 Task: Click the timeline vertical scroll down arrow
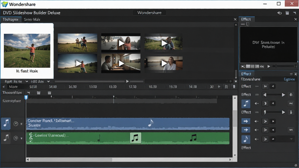[235, 155]
